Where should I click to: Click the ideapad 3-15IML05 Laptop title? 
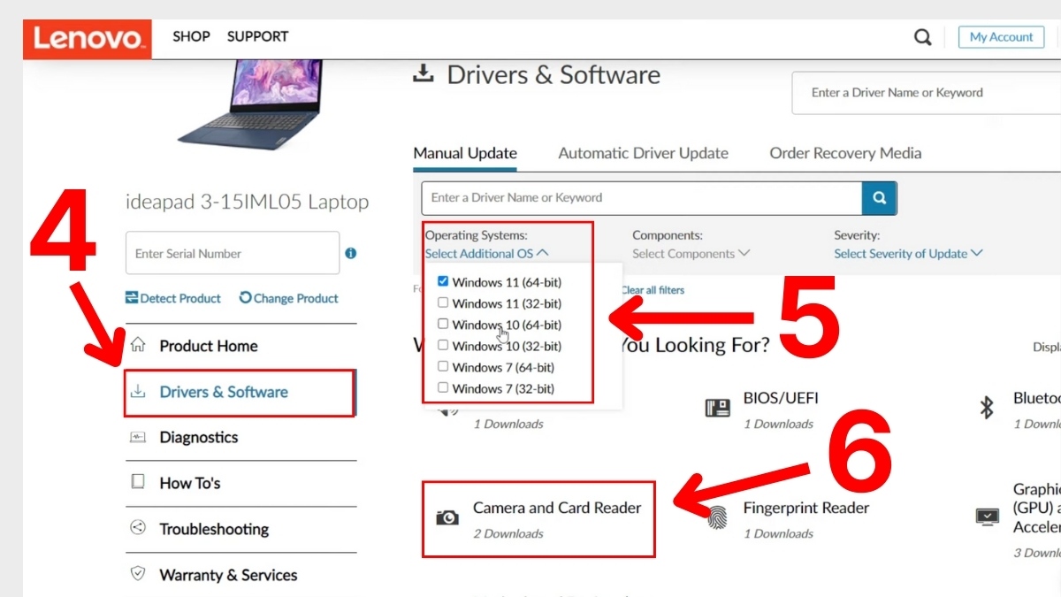tap(248, 203)
